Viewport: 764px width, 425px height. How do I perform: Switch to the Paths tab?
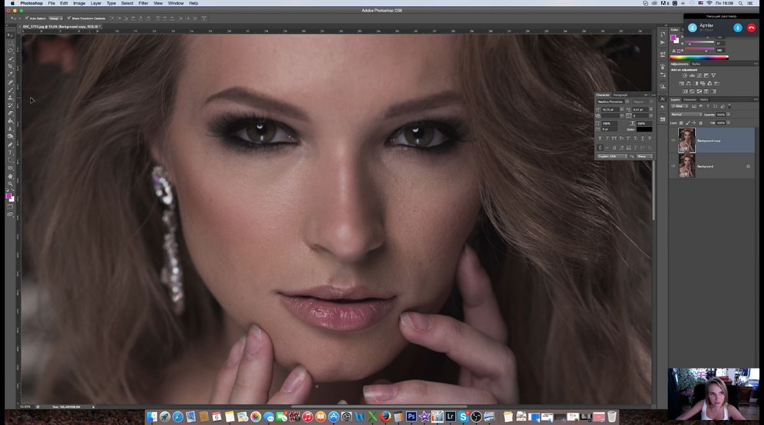pyautogui.click(x=704, y=99)
